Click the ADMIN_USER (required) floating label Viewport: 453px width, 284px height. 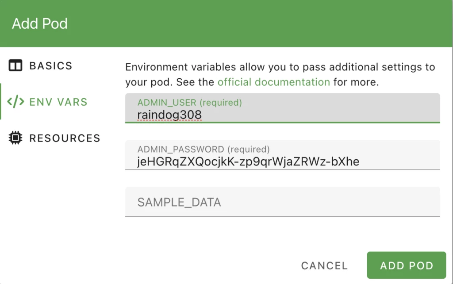pos(189,103)
